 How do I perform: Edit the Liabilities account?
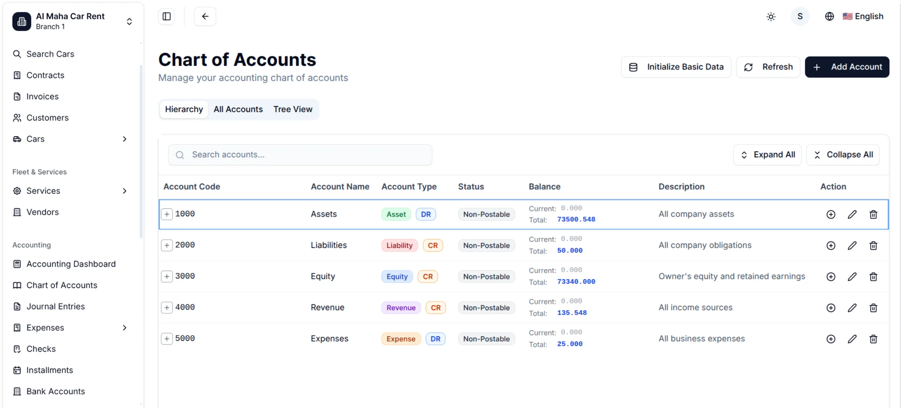[x=852, y=245]
